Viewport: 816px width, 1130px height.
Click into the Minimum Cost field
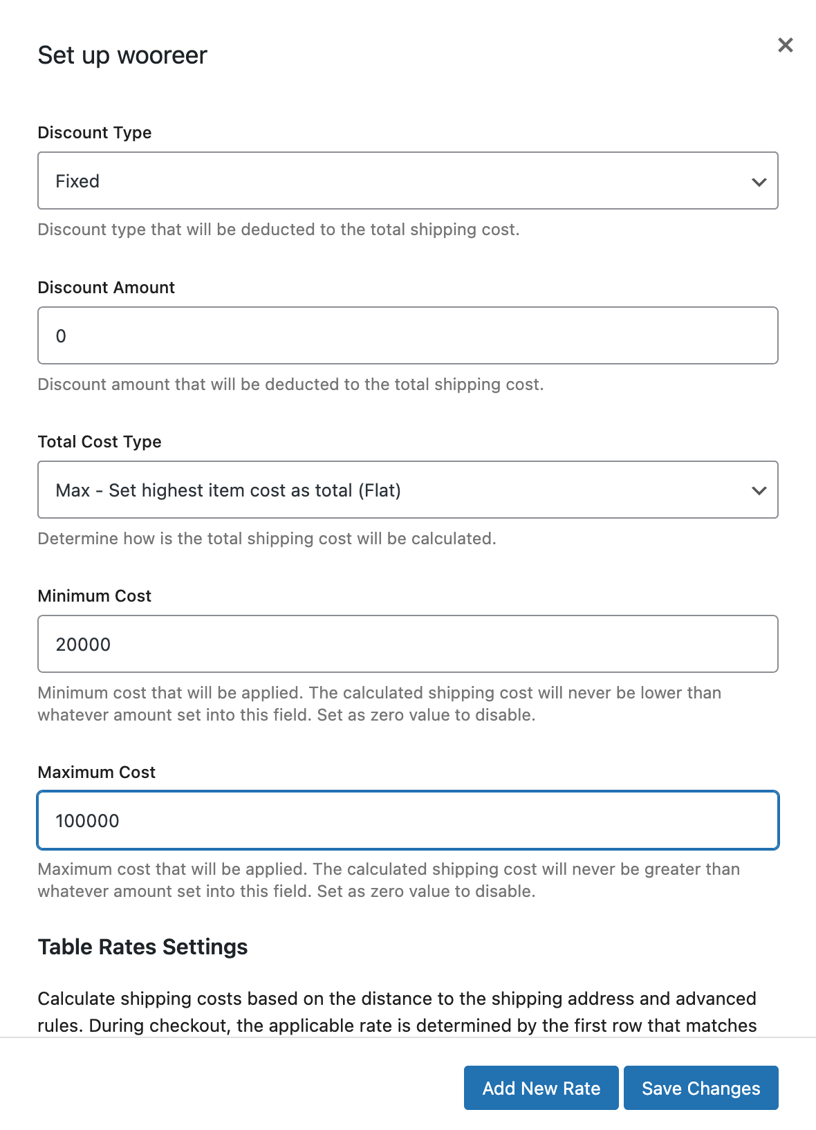point(407,644)
